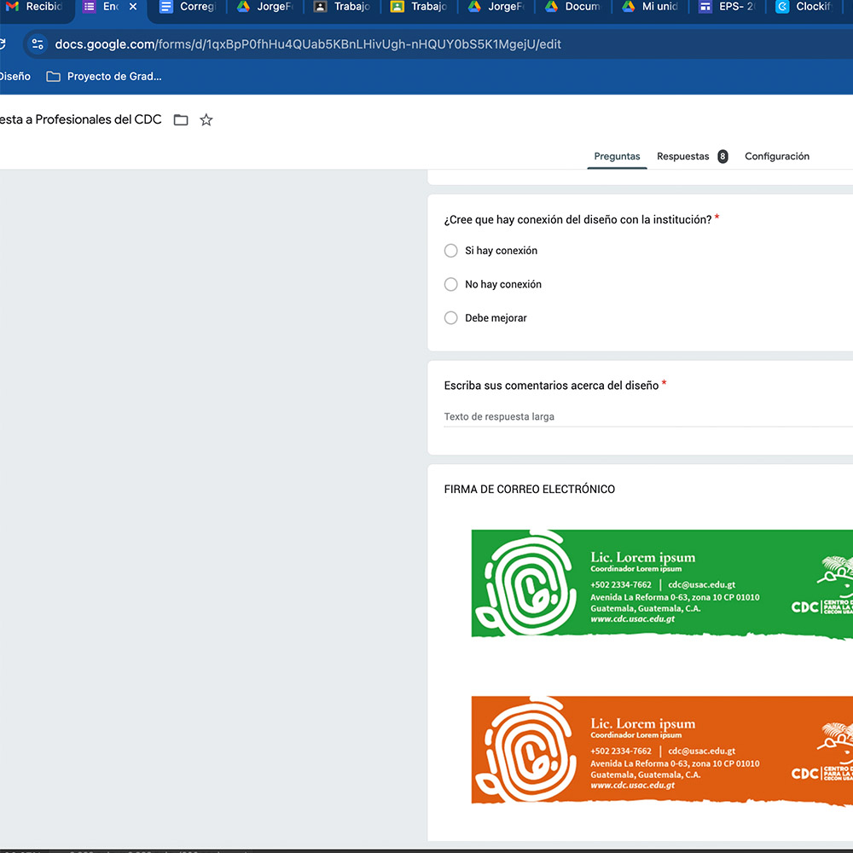Click the Texto de respuesta larga field
The height and width of the screenshot is (853, 853).
(648, 417)
